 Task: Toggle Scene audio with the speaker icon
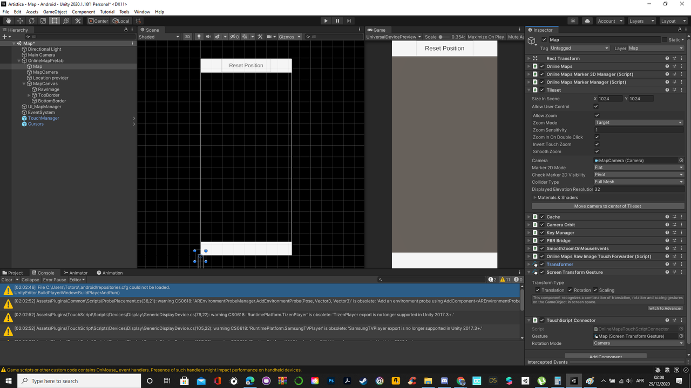click(x=208, y=37)
